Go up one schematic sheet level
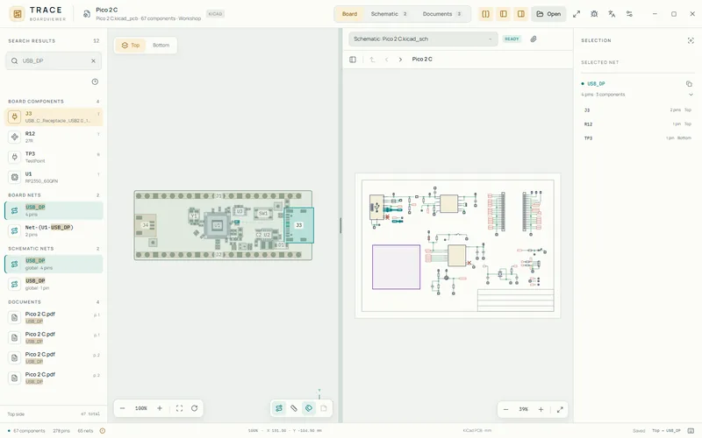Image resolution: width=702 pixels, height=438 pixels. click(371, 59)
